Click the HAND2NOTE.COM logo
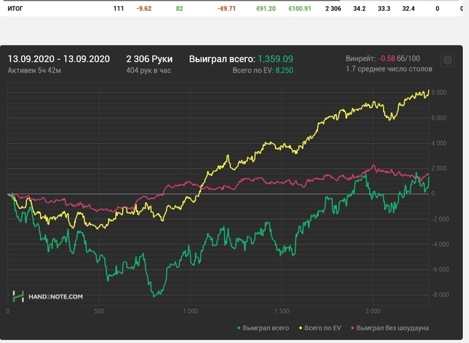Image resolution: width=469 pixels, height=343 pixels. 48,296
